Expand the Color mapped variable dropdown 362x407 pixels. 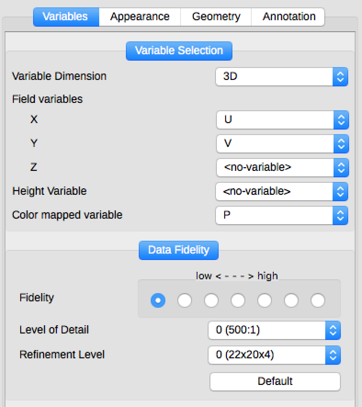[282, 215]
